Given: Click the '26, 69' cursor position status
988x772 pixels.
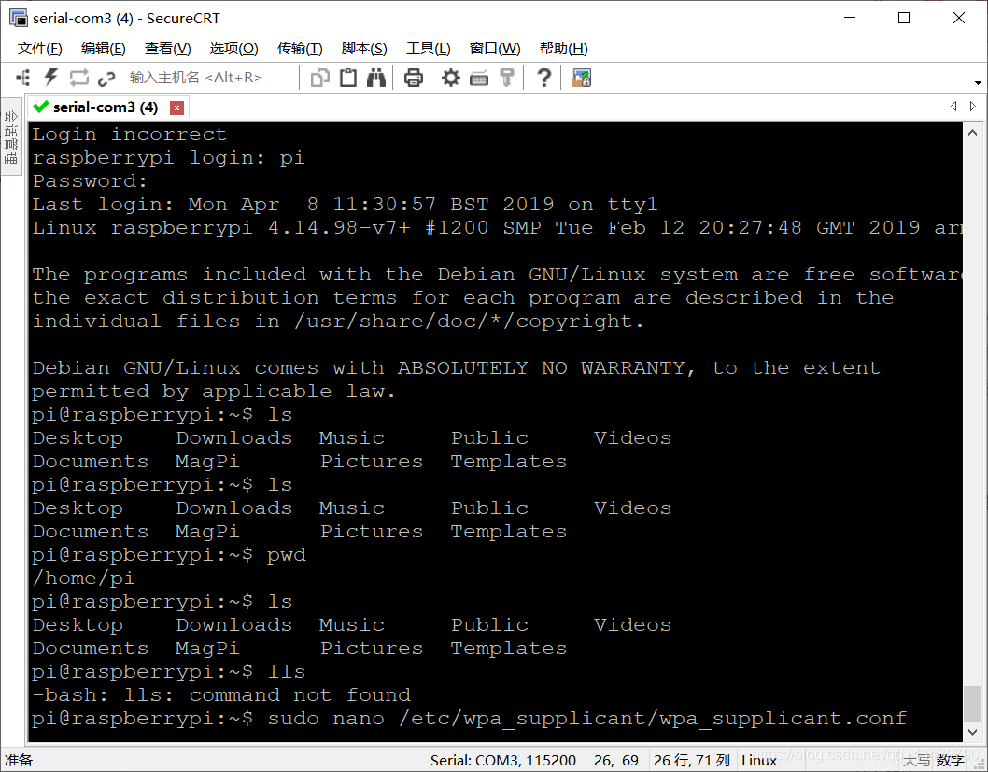Looking at the screenshot, I should click(616, 761).
